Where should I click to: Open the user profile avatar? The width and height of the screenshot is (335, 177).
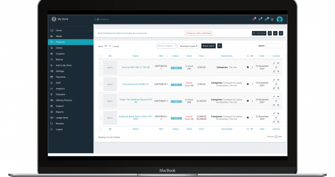pyautogui.click(x=280, y=19)
